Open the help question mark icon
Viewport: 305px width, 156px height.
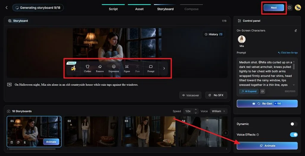tap(290, 7)
